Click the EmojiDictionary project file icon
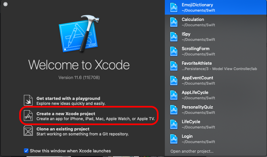This screenshot has width=267, height=157. [x=174, y=8]
